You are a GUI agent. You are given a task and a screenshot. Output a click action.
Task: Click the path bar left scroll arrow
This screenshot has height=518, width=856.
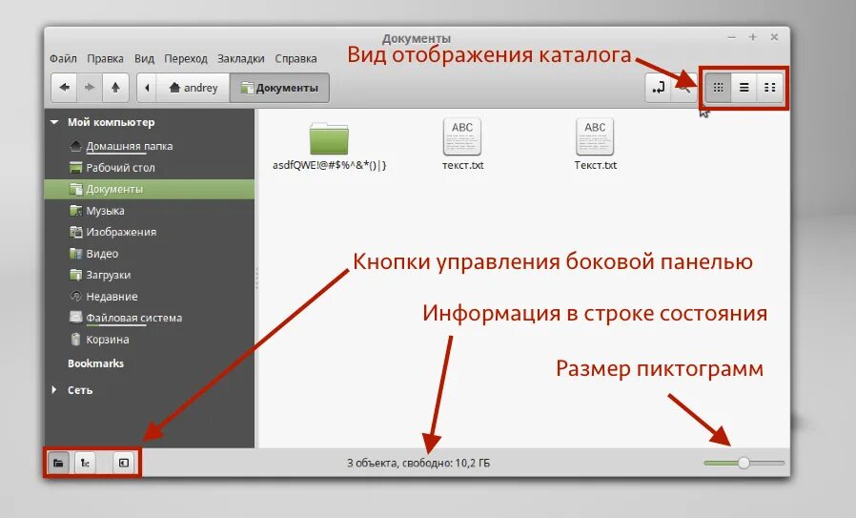click(147, 88)
